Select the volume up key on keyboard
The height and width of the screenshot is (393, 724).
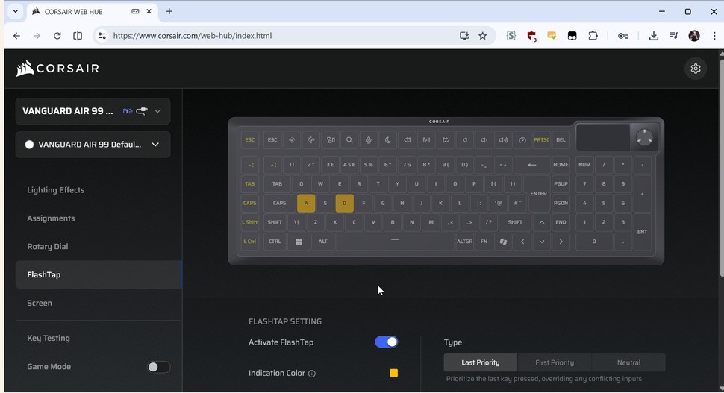503,139
